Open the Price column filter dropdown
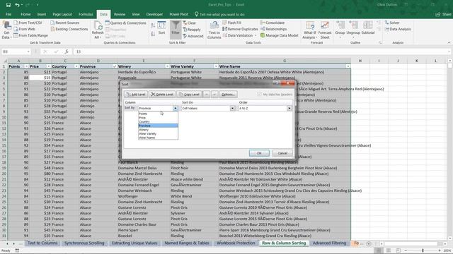Viewport: 453px width, 254px height. [48, 66]
